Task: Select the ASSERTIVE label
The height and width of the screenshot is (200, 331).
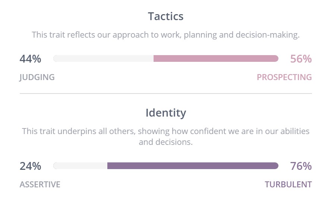Action: point(40,184)
